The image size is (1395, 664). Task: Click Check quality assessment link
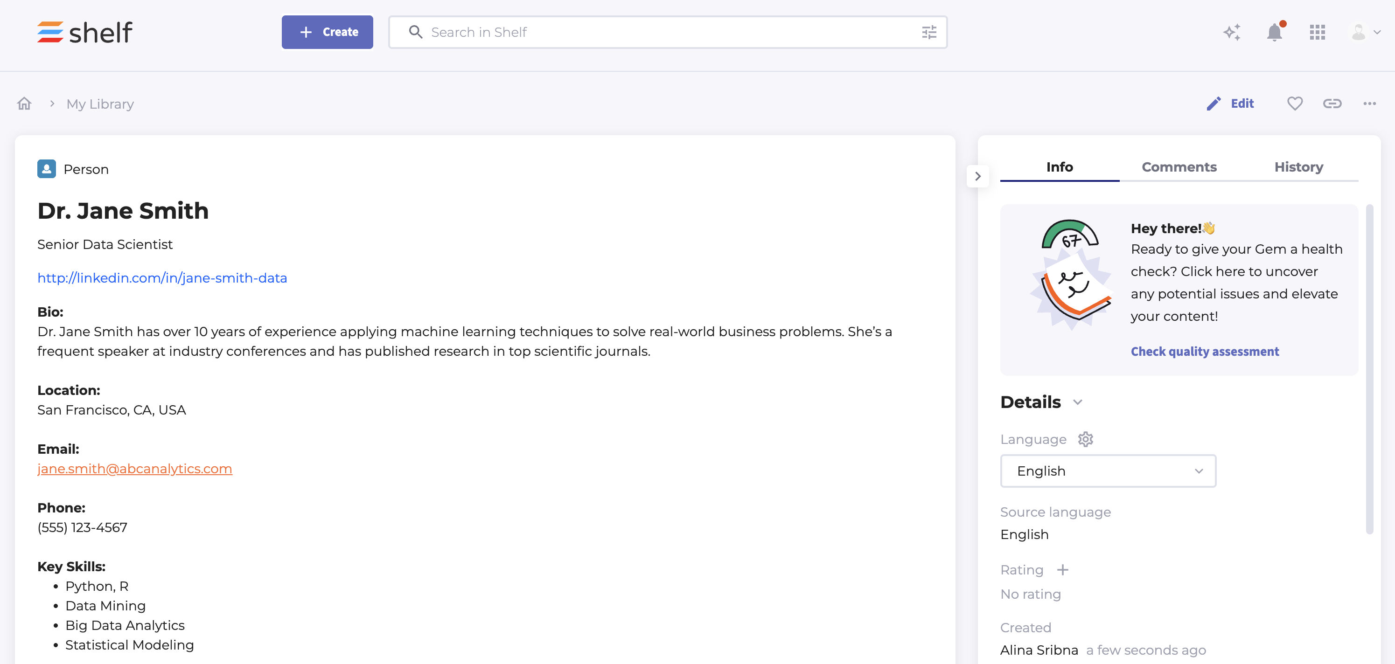[1204, 351]
